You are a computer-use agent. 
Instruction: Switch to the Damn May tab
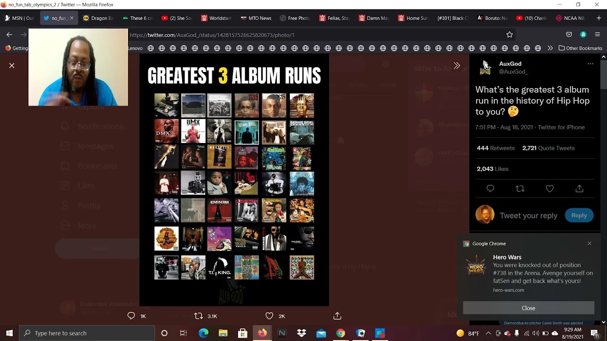374,18
